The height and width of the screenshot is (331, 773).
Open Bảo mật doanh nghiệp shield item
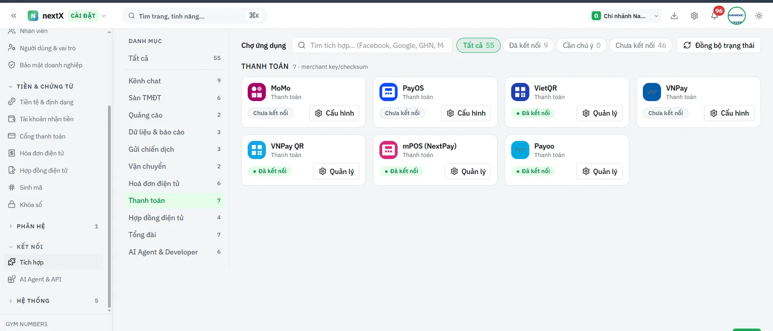[x=53, y=65]
